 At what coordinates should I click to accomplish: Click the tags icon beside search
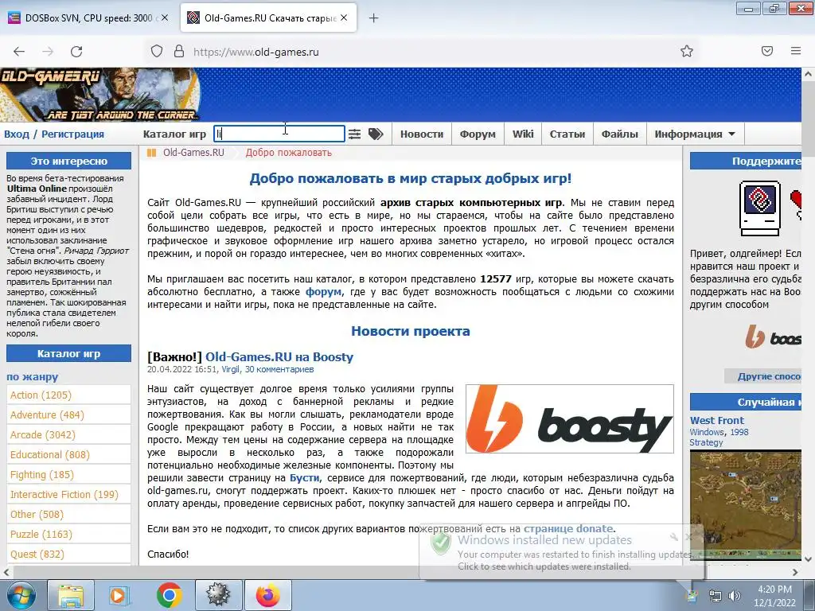pos(376,134)
